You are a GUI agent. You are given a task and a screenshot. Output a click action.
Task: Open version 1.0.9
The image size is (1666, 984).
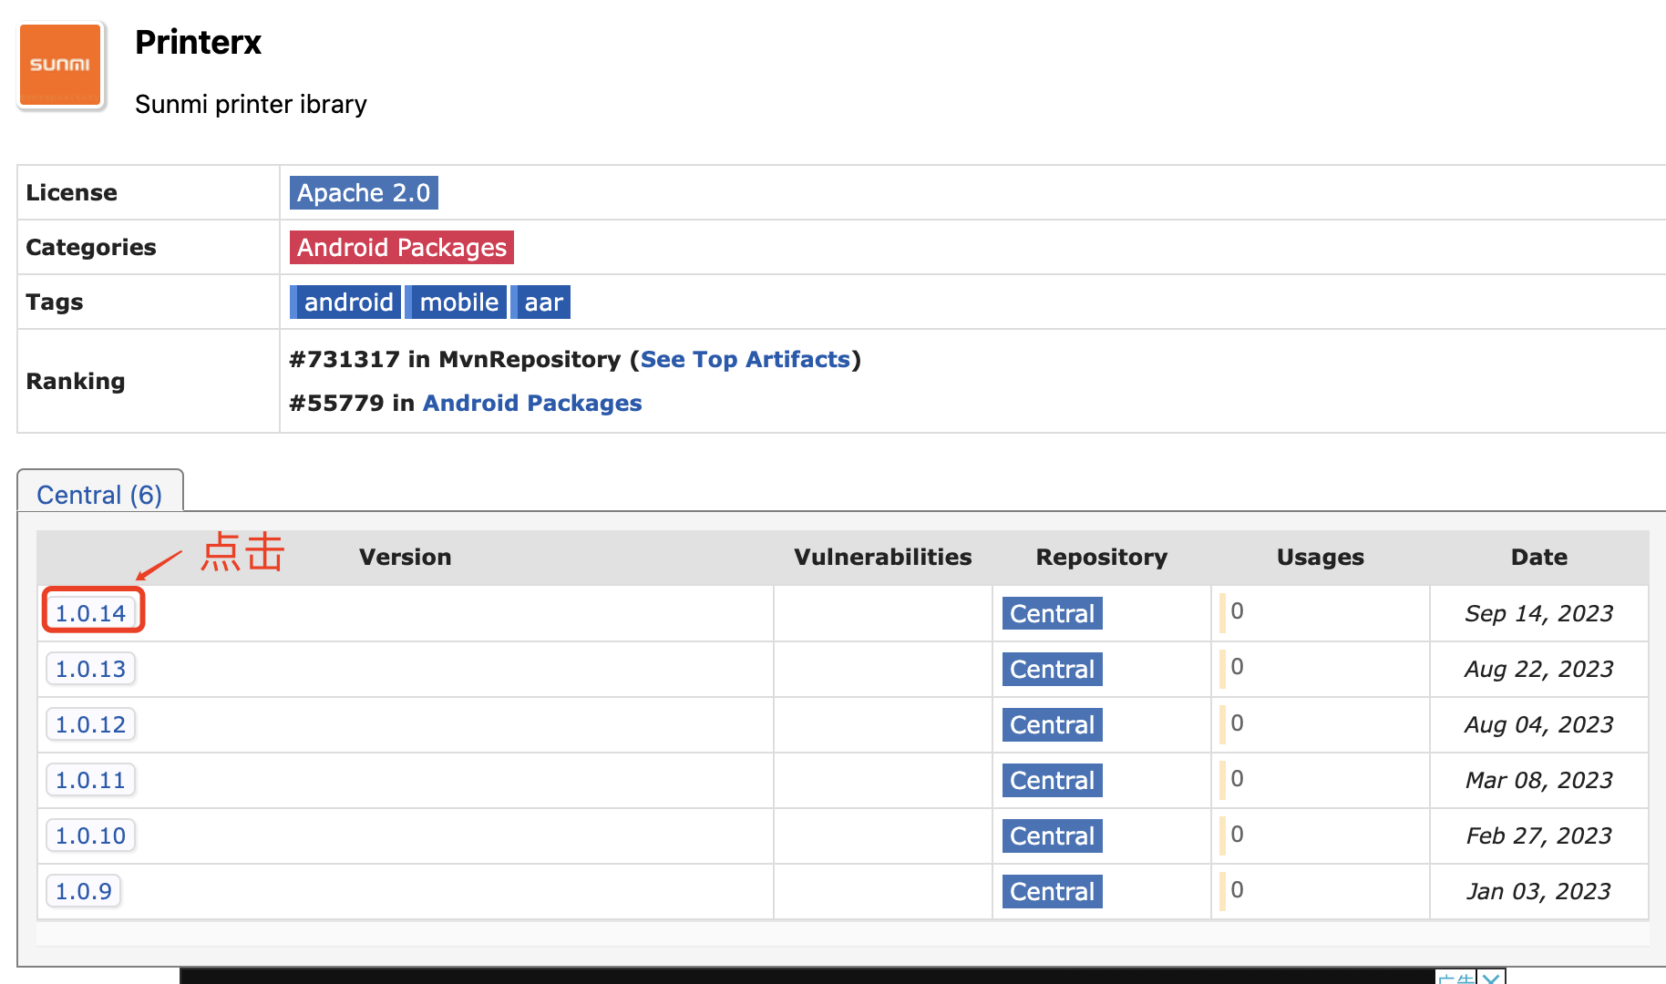84,891
